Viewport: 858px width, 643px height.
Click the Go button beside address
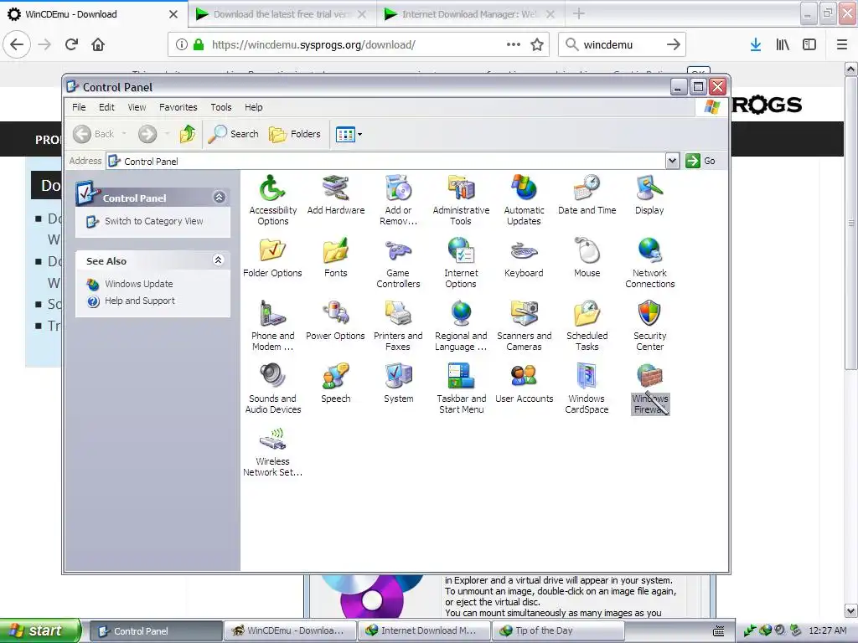701,161
